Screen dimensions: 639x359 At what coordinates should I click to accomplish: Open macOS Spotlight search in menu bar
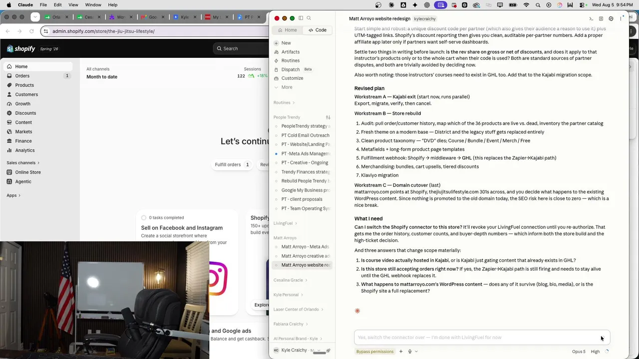click(x=538, y=5)
